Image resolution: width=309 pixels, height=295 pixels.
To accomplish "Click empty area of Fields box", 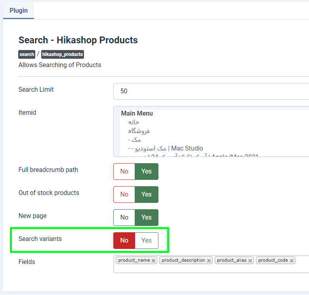I will (210, 268).
